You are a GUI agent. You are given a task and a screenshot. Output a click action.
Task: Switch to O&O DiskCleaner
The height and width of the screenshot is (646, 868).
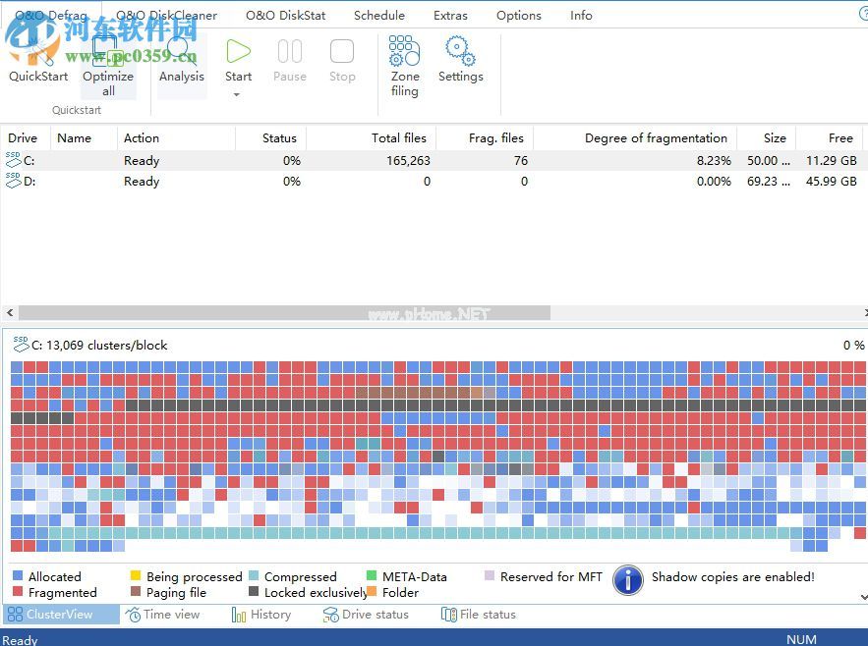[x=165, y=15]
